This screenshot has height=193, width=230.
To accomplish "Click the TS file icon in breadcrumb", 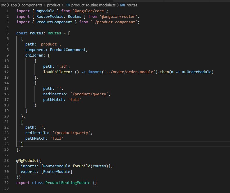I will click(68, 5).
